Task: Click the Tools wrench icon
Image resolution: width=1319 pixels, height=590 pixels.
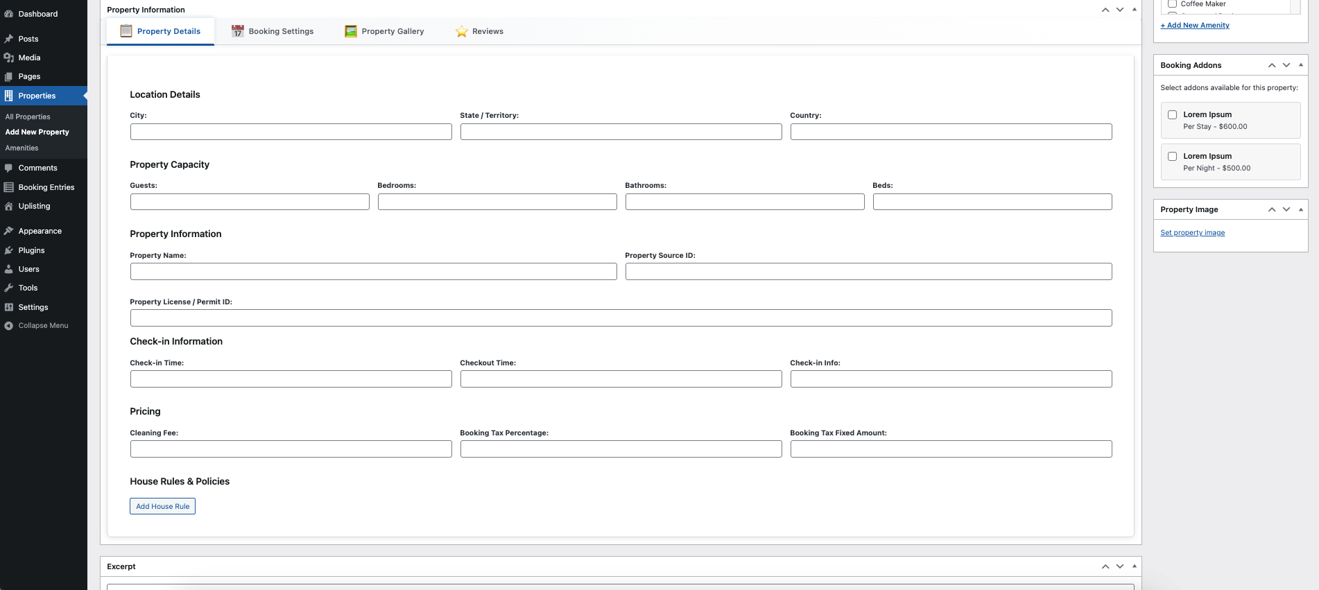Action: pyautogui.click(x=9, y=288)
